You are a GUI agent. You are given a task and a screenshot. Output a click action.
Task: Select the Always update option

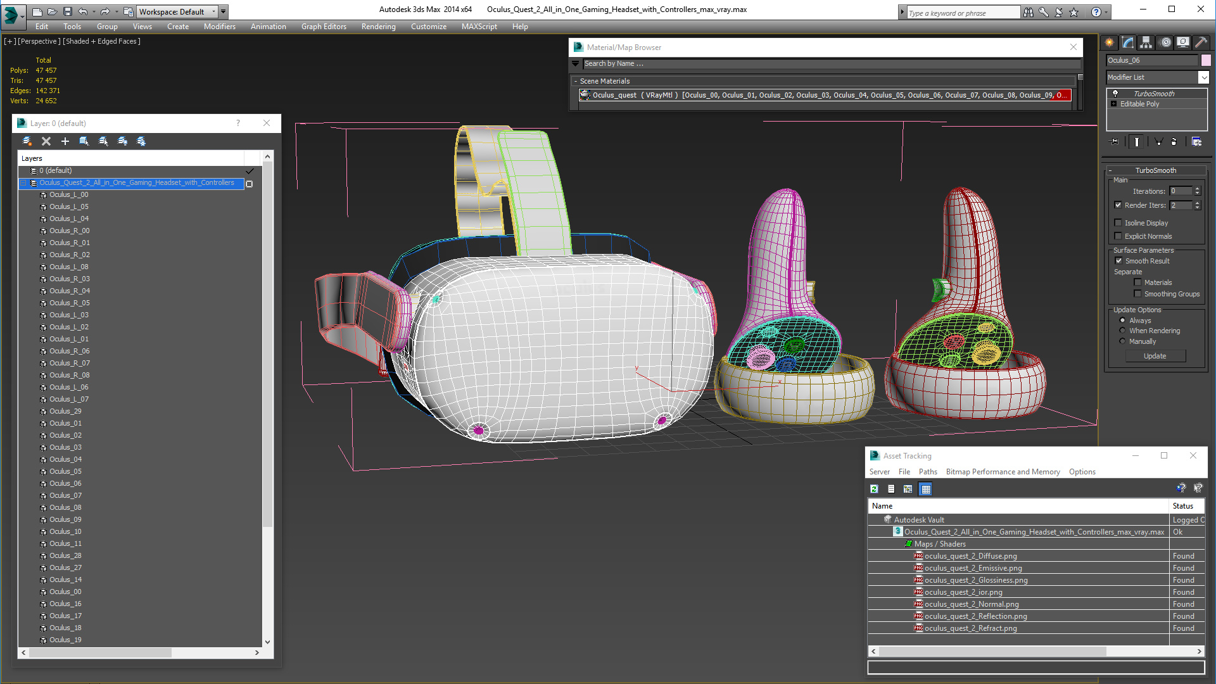coord(1122,320)
